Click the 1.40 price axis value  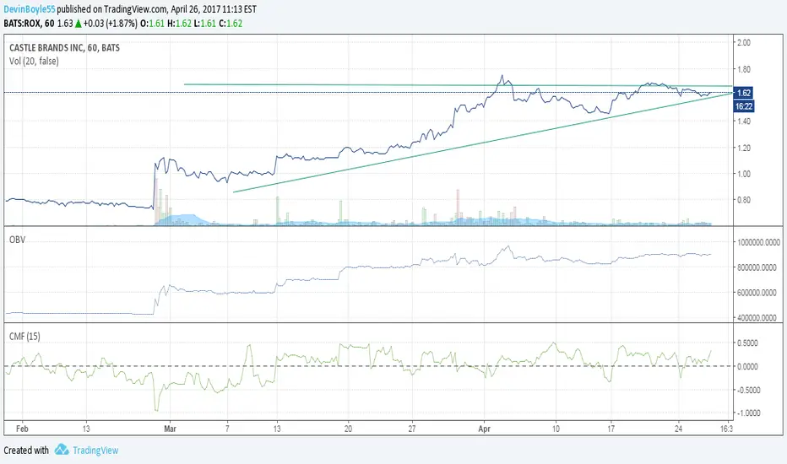[x=743, y=121]
